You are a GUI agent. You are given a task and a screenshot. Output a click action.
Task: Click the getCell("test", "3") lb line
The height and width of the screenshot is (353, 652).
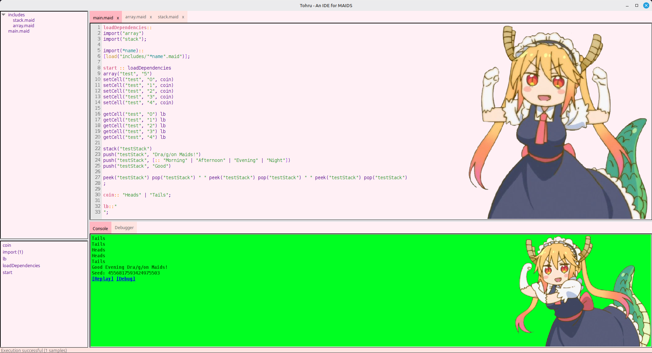[x=134, y=131]
